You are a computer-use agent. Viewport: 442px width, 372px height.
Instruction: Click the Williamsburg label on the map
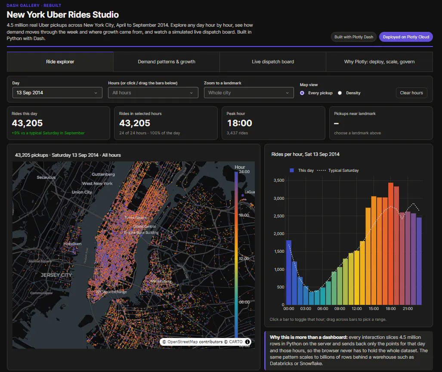tap(161, 281)
